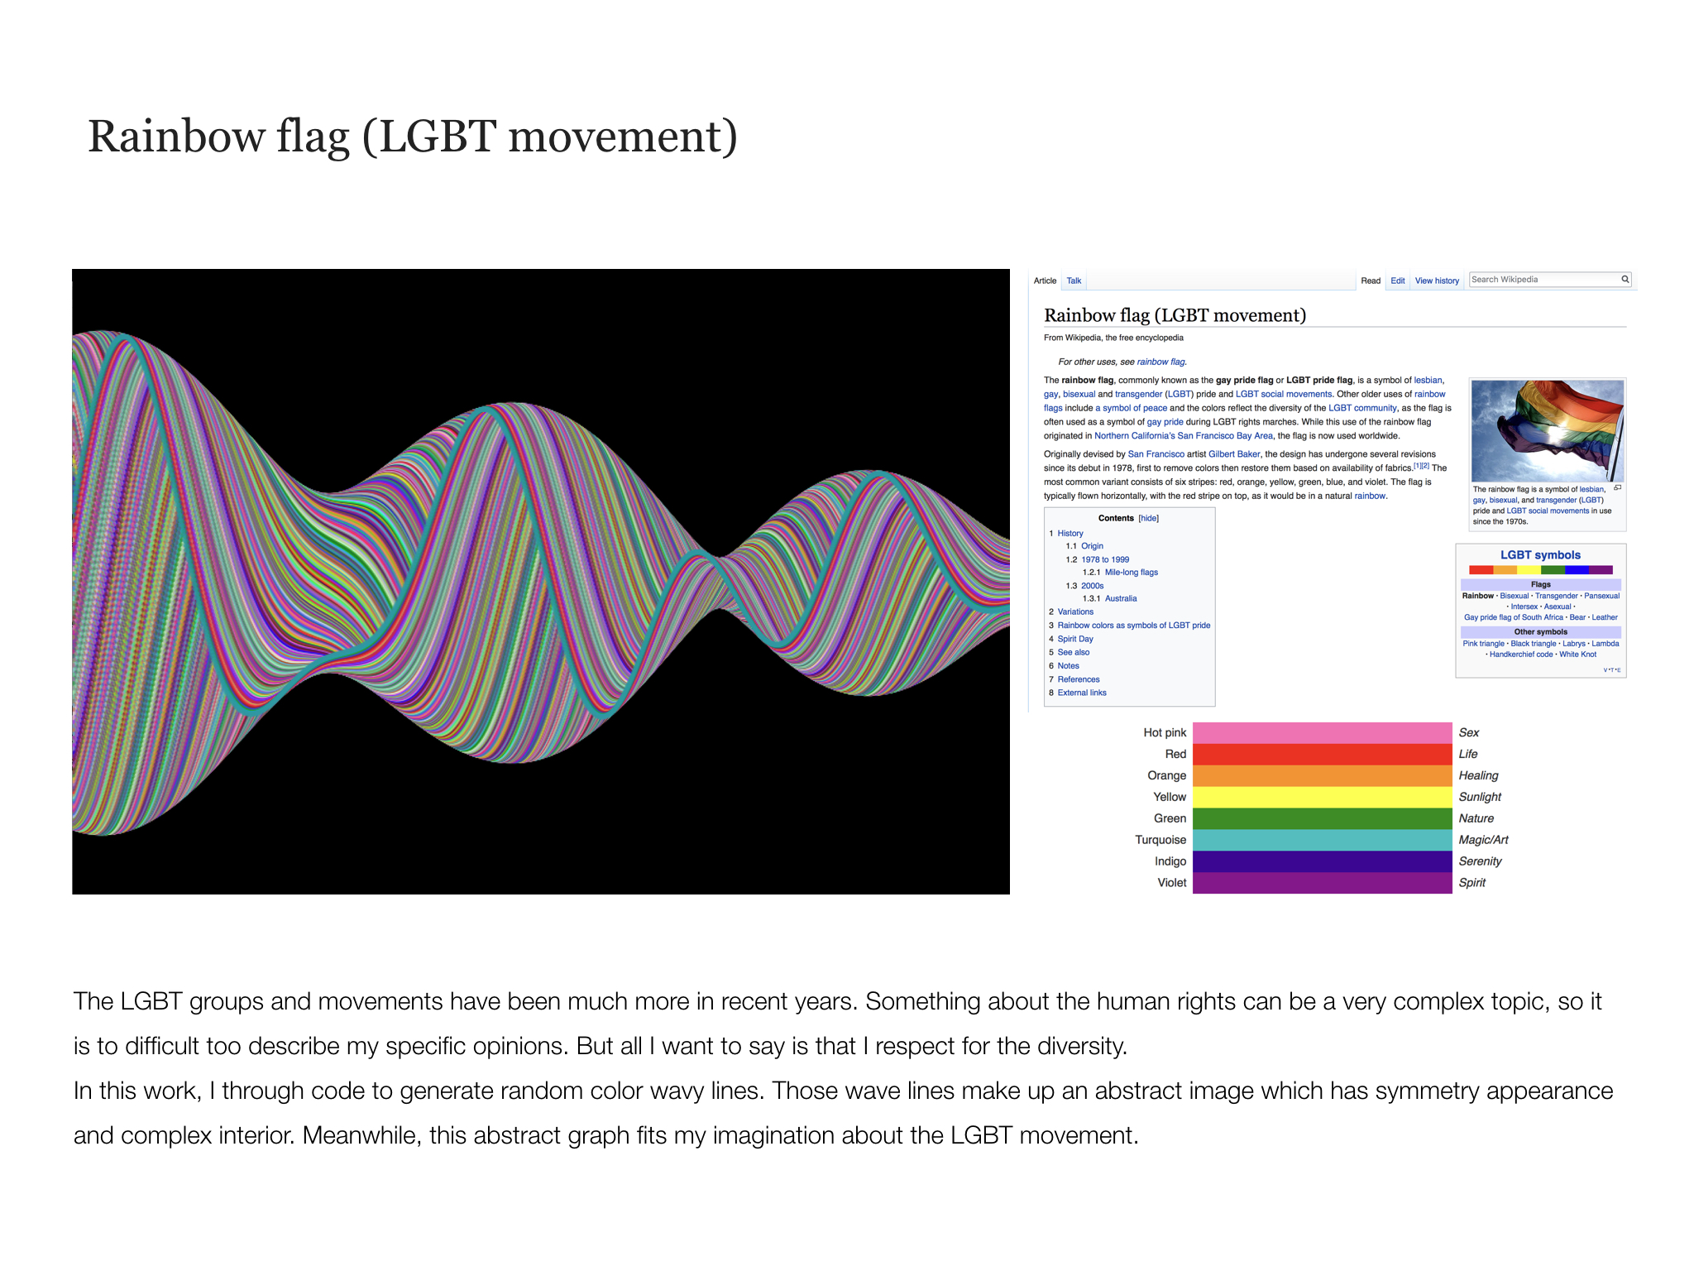Open Gay pride flag of South Africa link
The image size is (1694, 1271).
click(1514, 617)
